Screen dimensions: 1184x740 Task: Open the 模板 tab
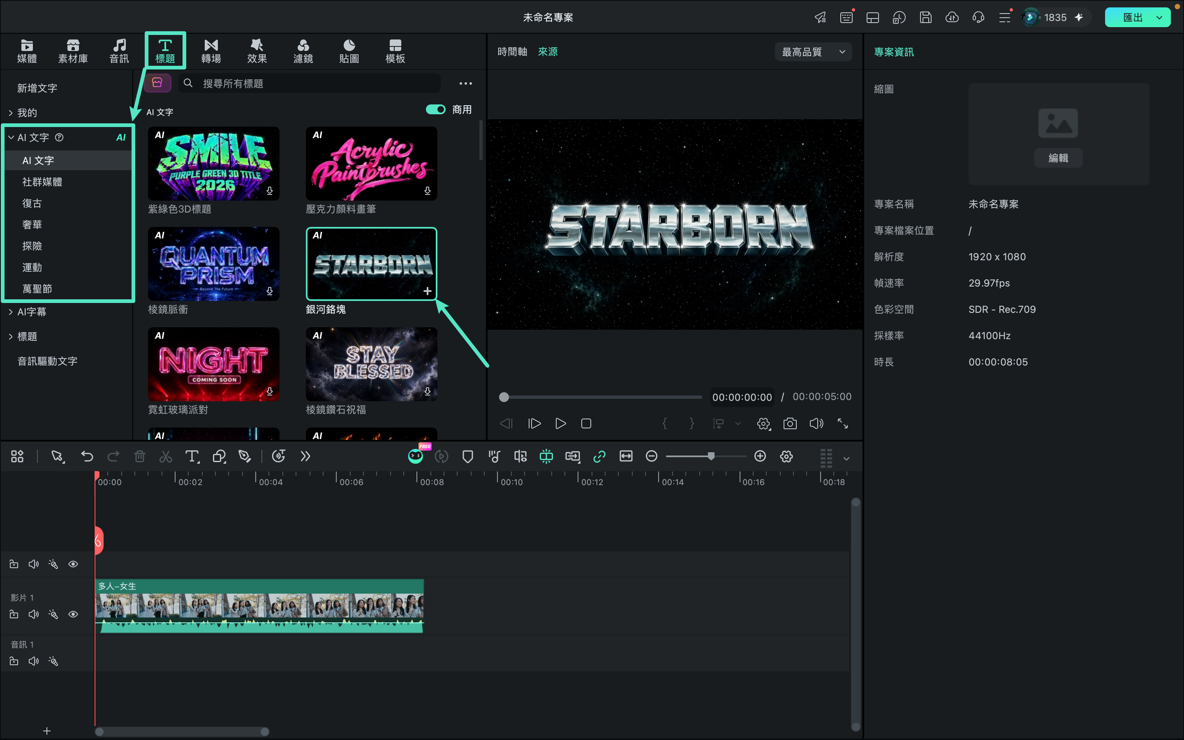395,51
